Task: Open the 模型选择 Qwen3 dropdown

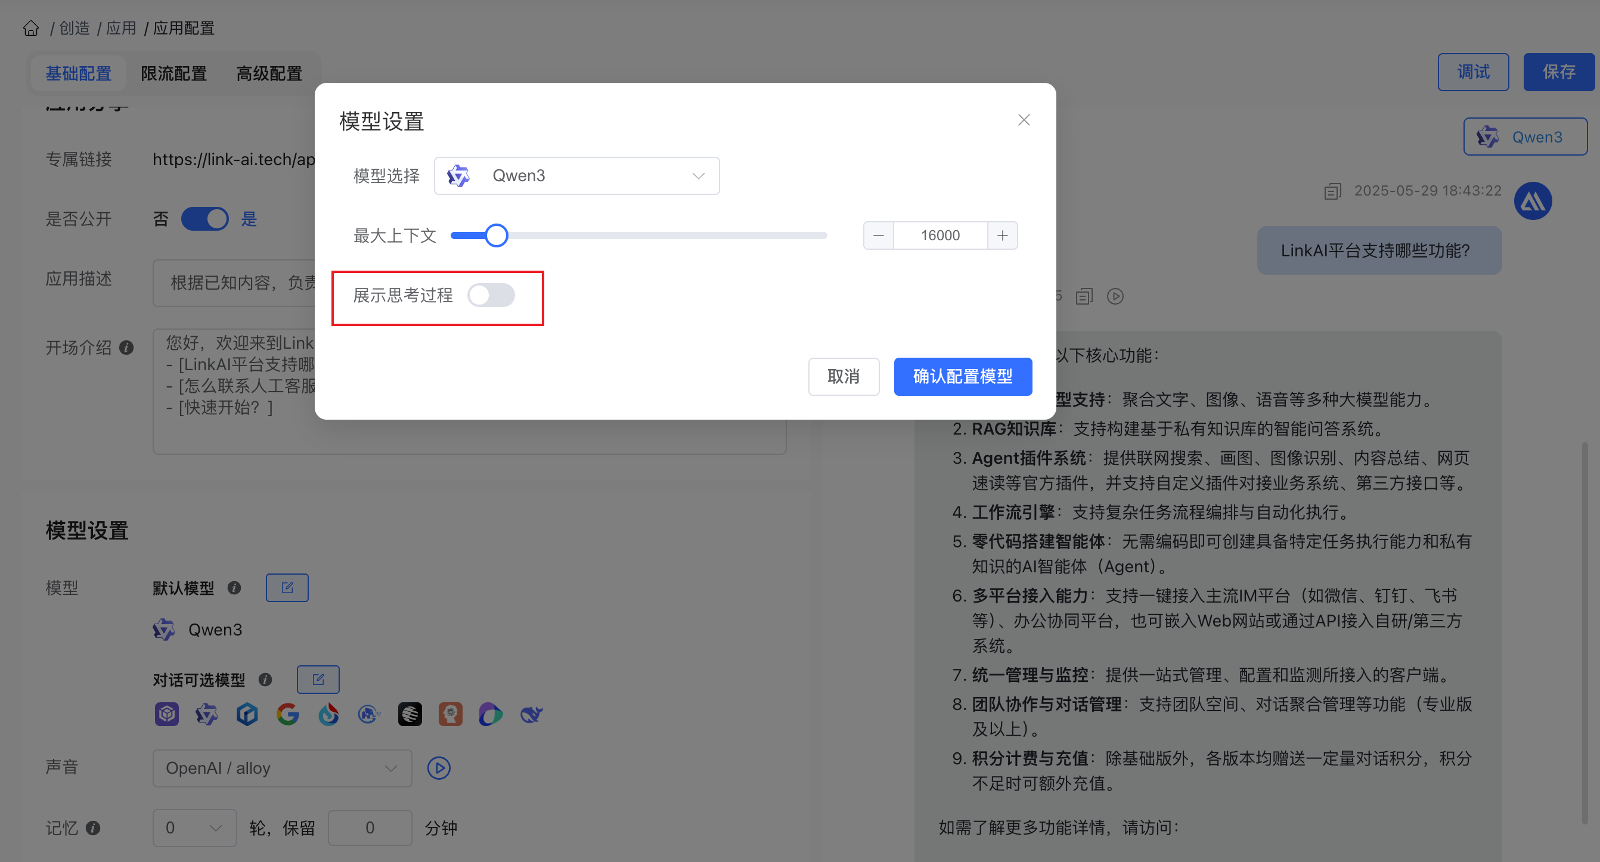Action: click(576, 176)
